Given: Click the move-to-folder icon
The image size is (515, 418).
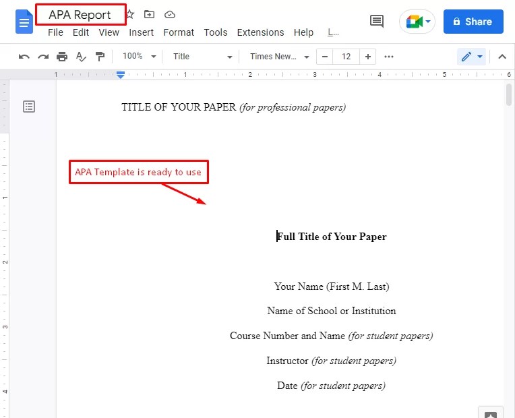Looking at the screenshot, I should click(149, 14).
